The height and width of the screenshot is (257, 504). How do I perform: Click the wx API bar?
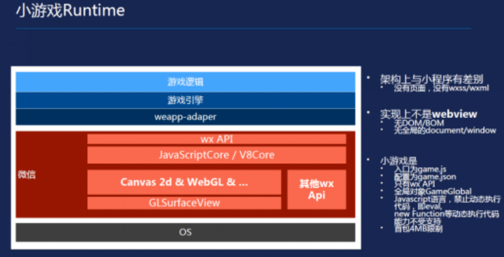217,139
